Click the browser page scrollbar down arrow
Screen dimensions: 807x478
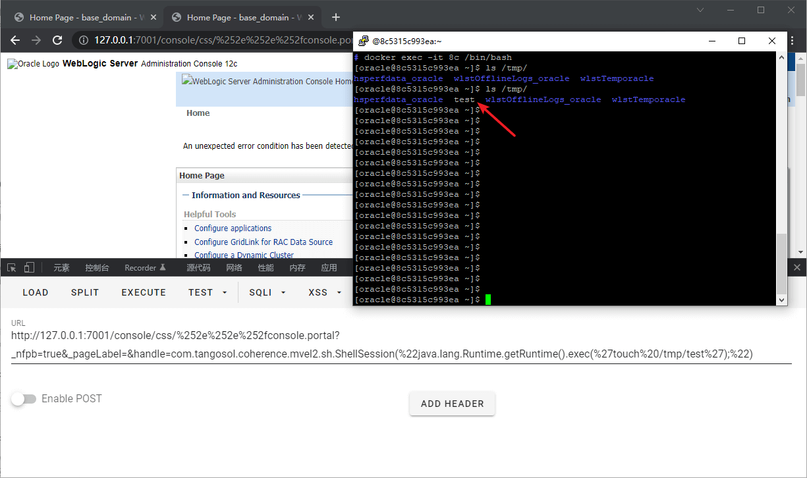click(x=800, y=252)
